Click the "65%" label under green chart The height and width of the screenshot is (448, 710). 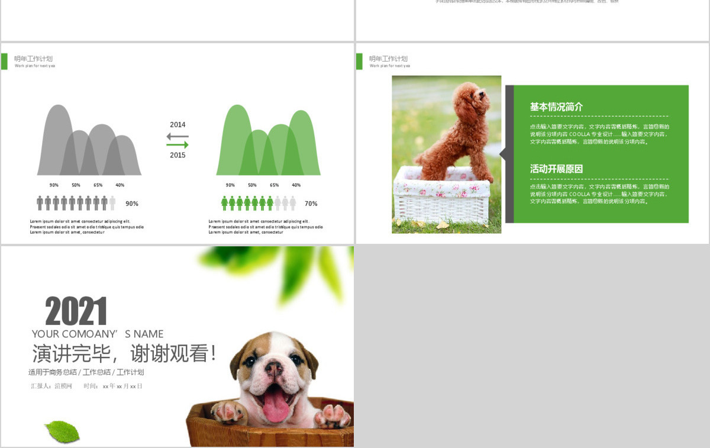[x=274, y=185]
